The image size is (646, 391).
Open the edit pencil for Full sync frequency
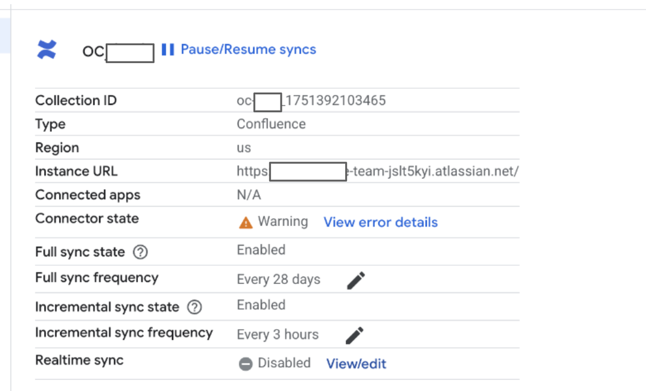point(355,279)
